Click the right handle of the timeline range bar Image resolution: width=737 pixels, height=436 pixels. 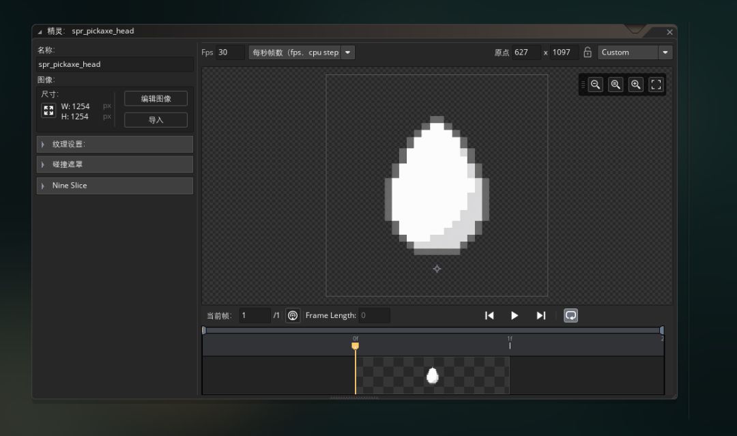[662, 330]
